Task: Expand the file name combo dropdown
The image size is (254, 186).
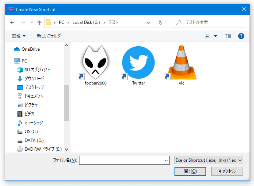Action: point(166,160)
